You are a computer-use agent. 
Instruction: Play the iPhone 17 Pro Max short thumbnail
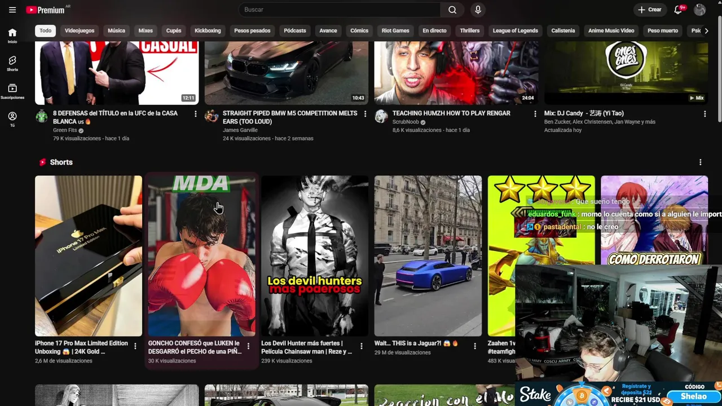[89, 256]
